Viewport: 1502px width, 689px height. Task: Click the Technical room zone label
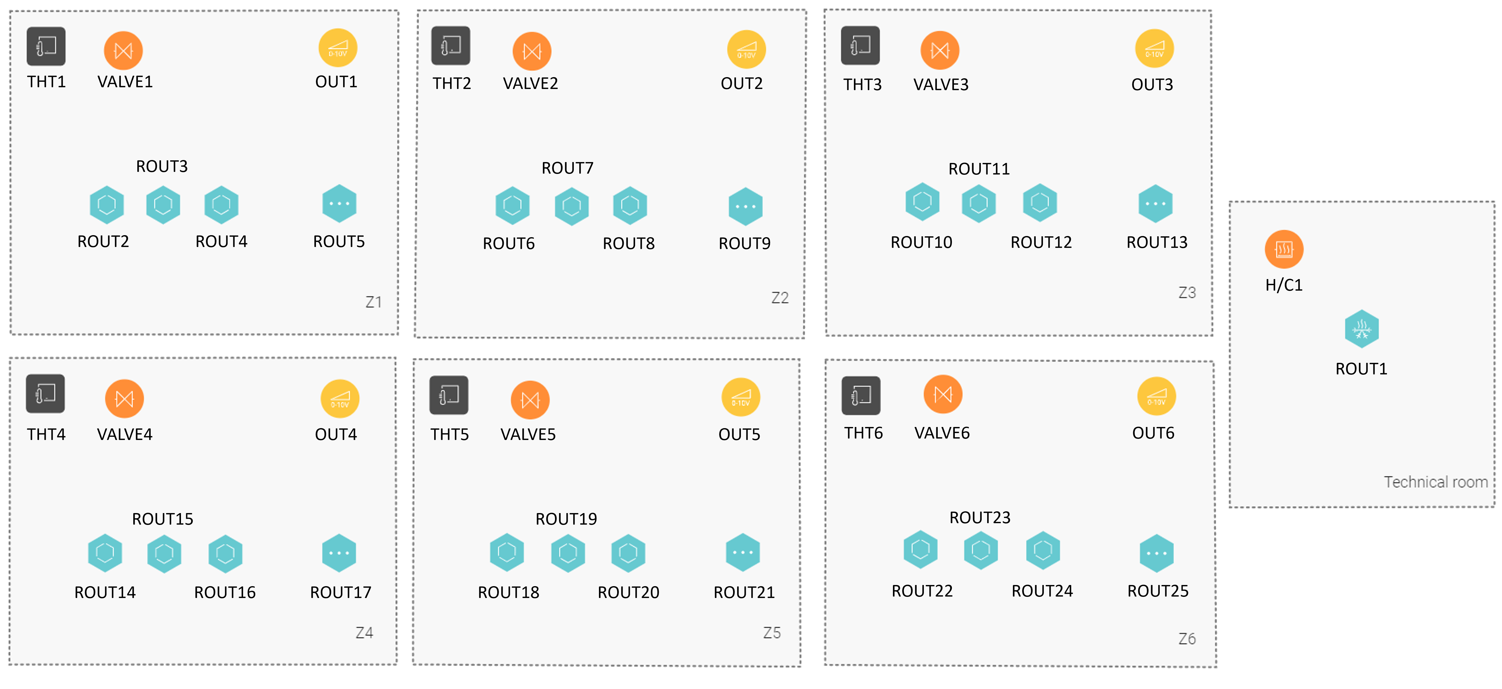(1436, 482)
